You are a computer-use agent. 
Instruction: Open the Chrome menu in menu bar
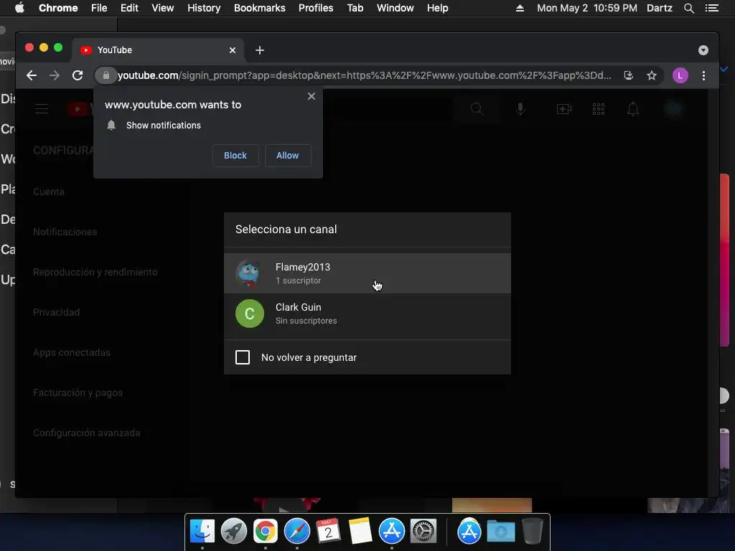58,8
